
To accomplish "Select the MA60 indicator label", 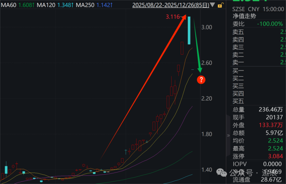I will pyautogui.click(x=8, y=5).
